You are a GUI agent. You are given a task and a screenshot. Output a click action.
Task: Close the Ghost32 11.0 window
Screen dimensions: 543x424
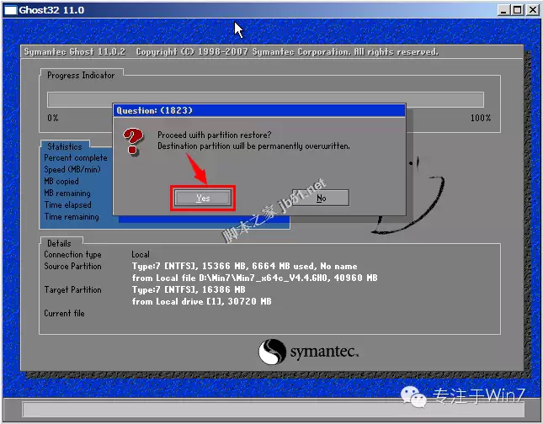click(x=532, y=10)
